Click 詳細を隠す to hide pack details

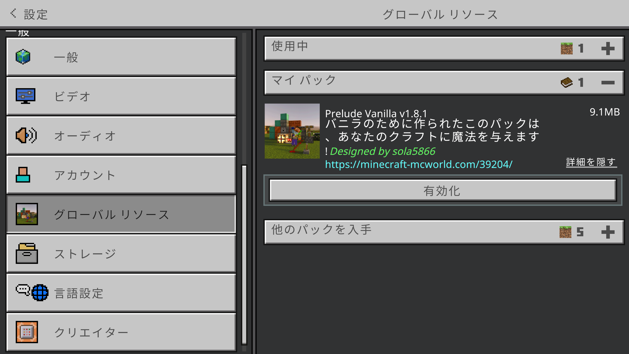click(x=590, y=161)
